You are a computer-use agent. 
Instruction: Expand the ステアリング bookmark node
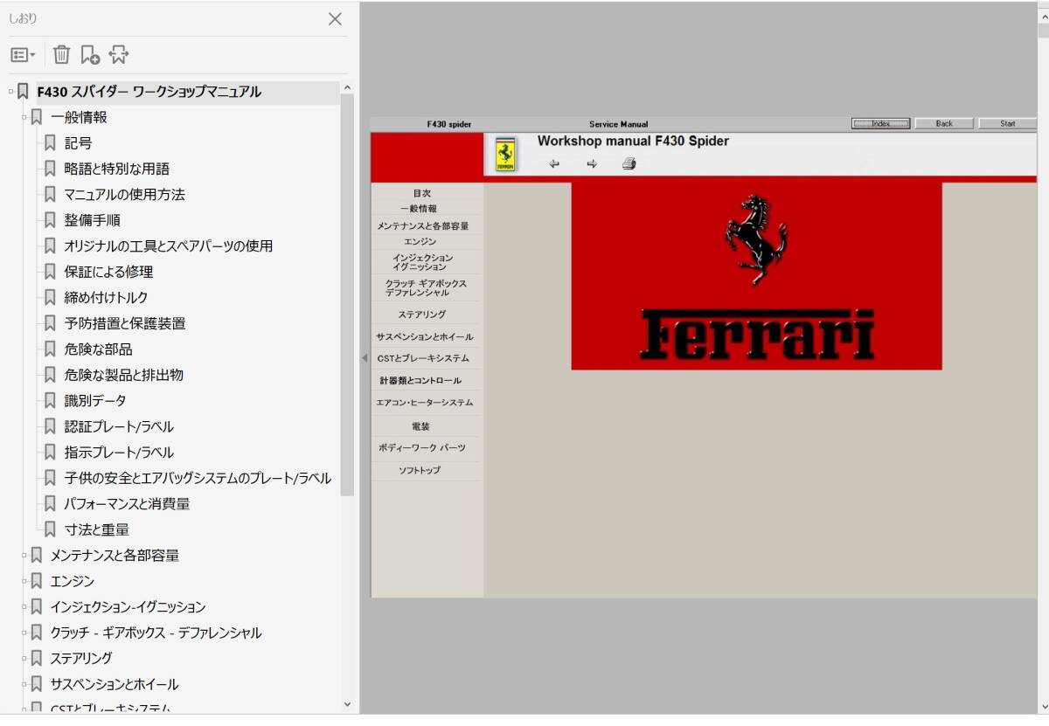[x=24, y=659]
